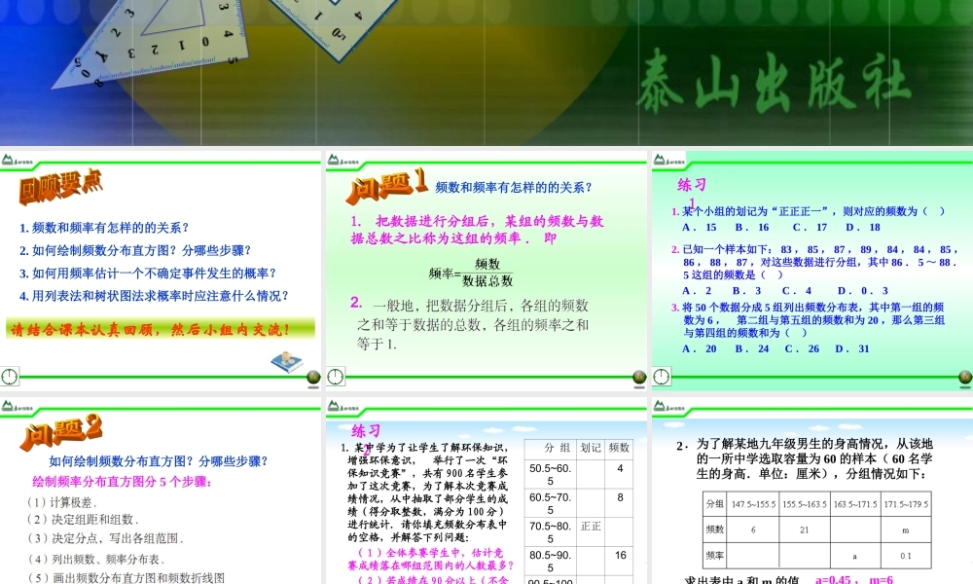Click the 练习 heading on the table slide

coord(366,431)
